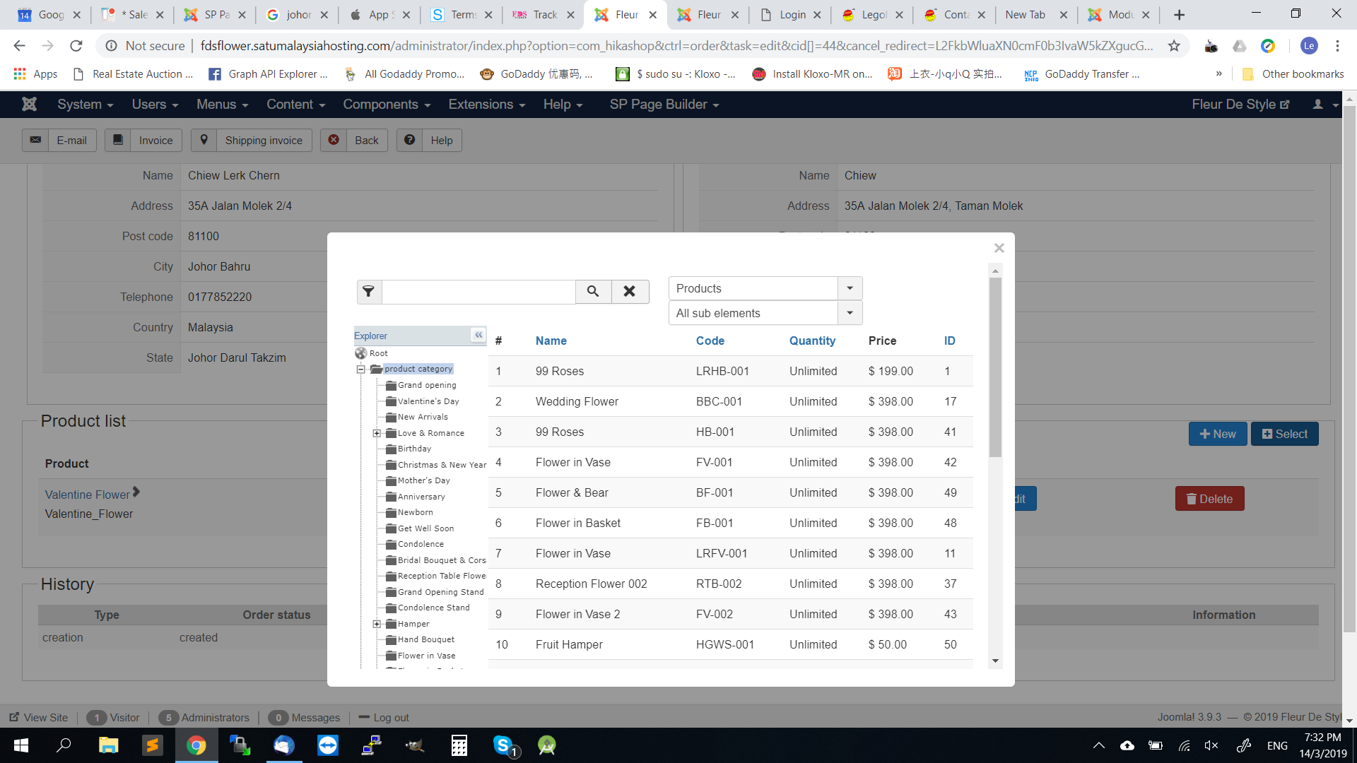
Task: Sort product list by Name column
Action: pyautogui.click(x=551, y=341)
